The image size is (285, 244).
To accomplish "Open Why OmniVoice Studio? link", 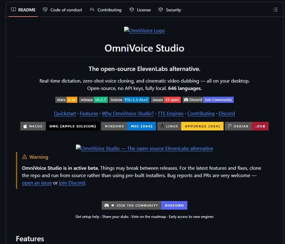I will click(x=128, y=114).
